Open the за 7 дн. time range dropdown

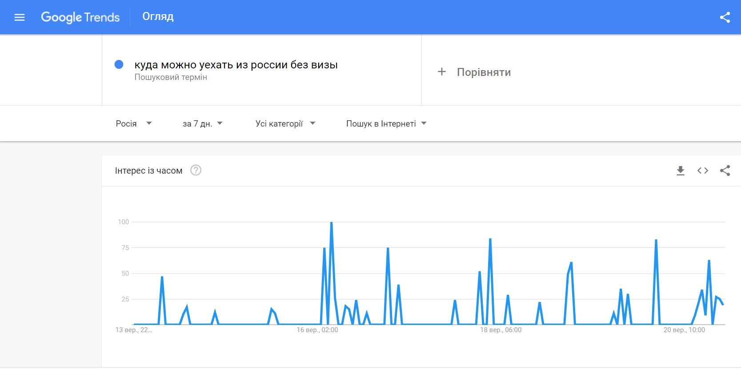(202, 123)
